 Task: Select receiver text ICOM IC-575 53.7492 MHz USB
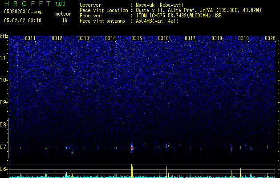[x=179, y=16]
